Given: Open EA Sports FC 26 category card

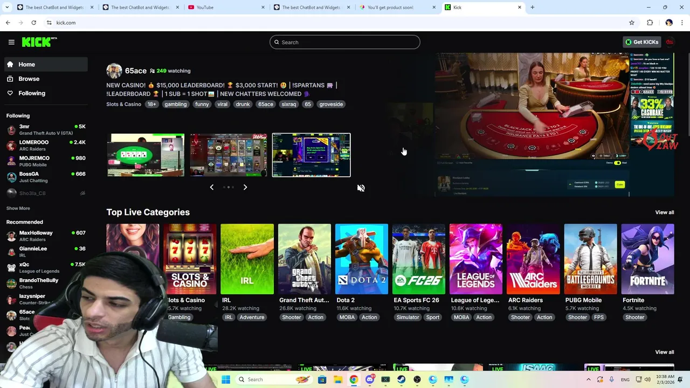Looking at the screenshot, I should pos(418,259).
